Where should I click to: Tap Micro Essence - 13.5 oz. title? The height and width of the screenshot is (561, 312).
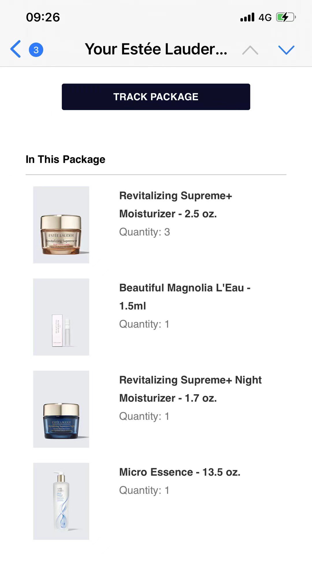click(x=180, y=472)
